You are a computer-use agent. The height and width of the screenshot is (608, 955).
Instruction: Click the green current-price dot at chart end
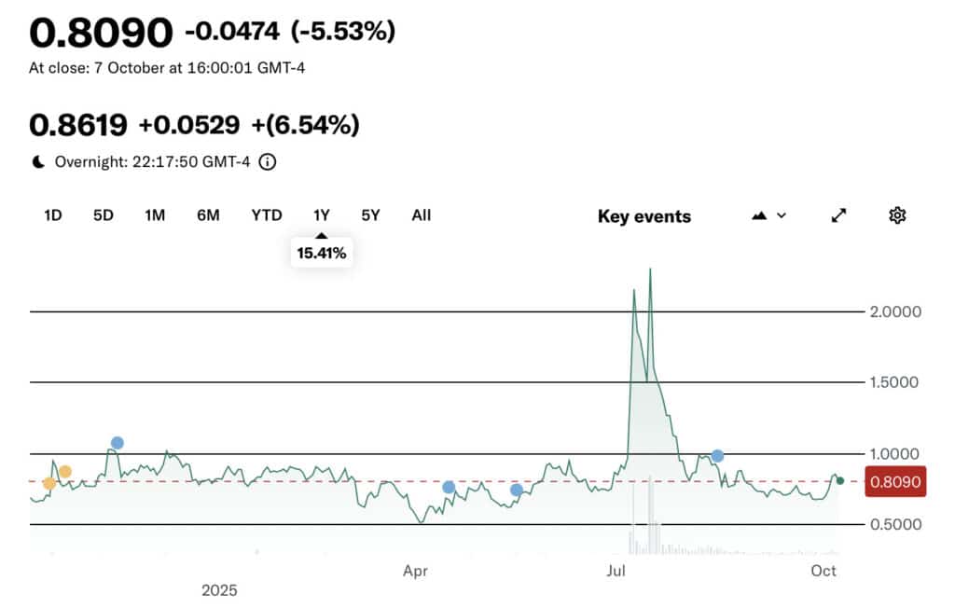[840, 481]
